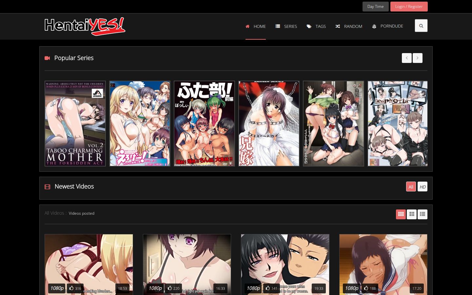Open the RANDOM menu item

pyautogui.click(x=349, y=26)
